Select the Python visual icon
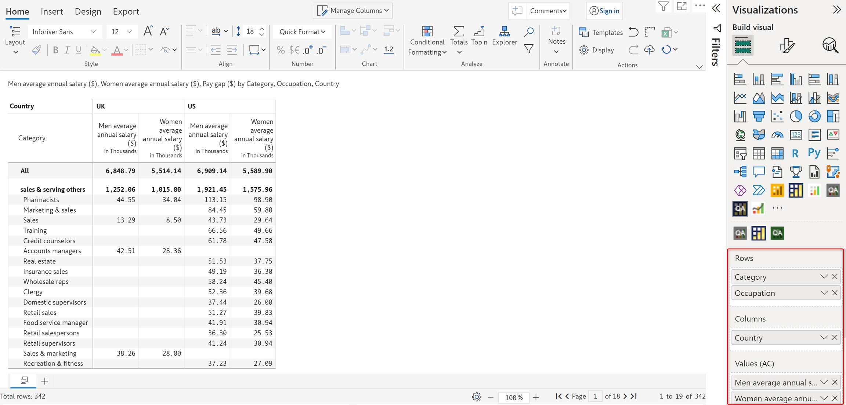Viewport: 846px width, 405px height. 814,153
